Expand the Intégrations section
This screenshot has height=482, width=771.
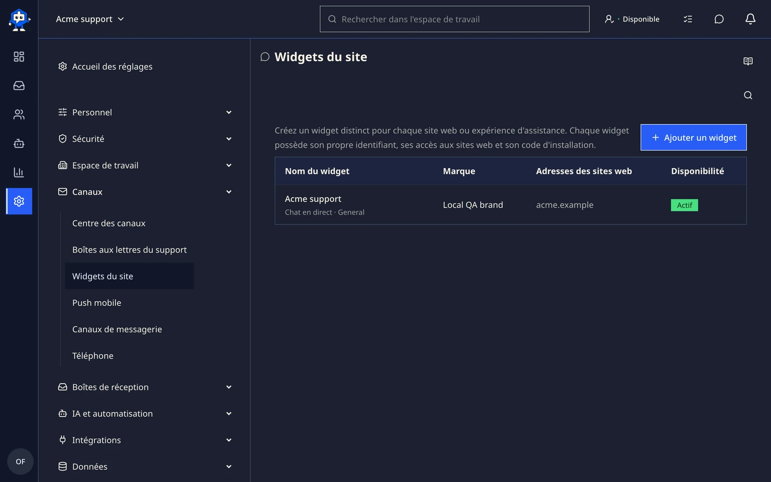tap(145, 440)
